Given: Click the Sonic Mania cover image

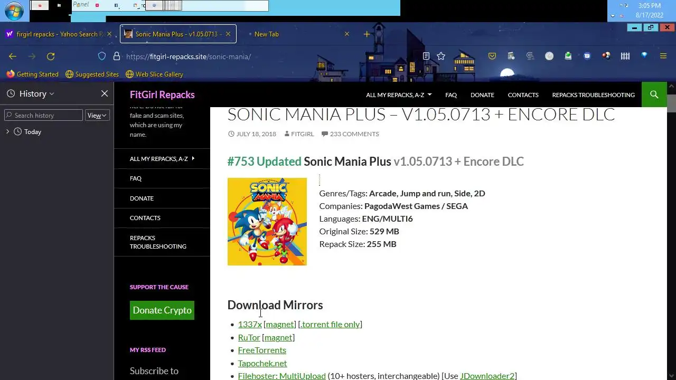Looking at the screenshot, I should (267, 222).
